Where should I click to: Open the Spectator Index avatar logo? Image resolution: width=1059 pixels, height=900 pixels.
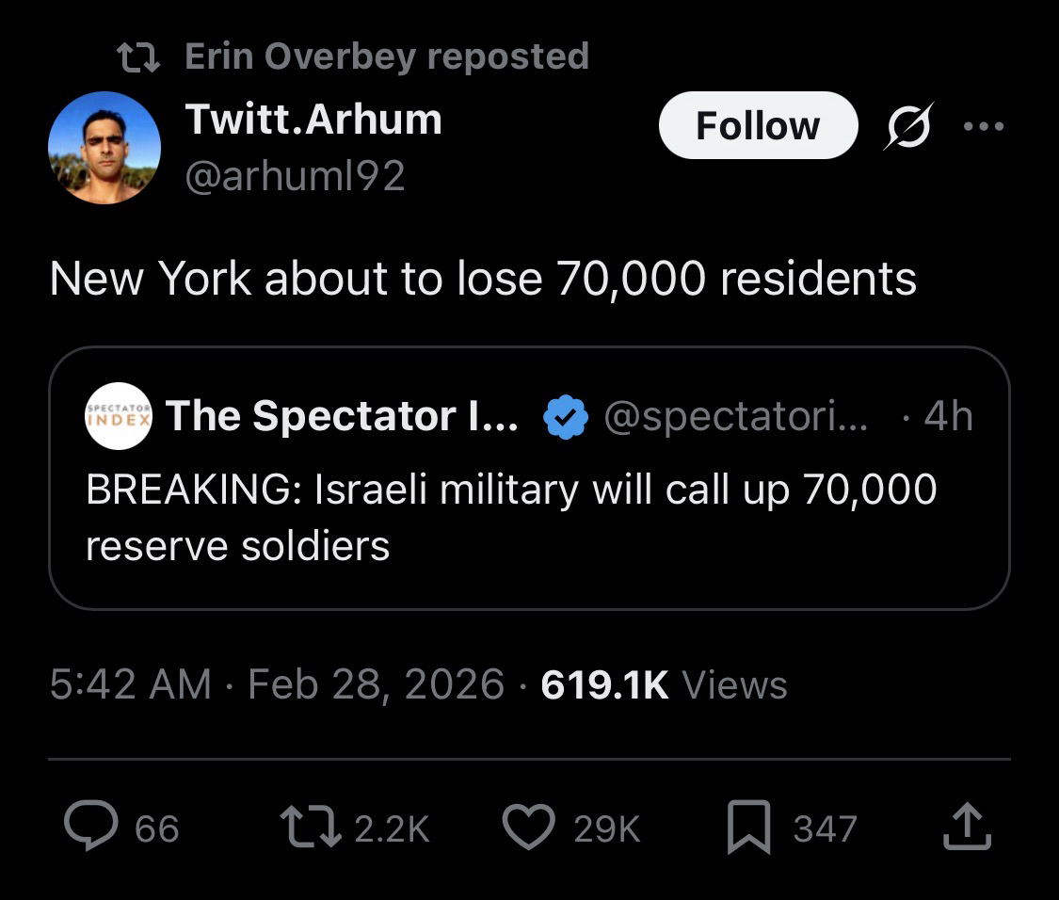118,416
